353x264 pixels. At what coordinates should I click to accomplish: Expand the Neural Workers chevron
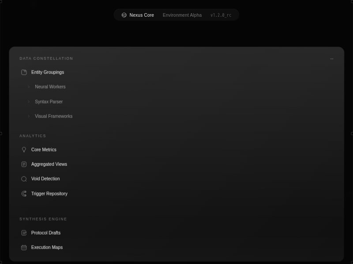29,87
